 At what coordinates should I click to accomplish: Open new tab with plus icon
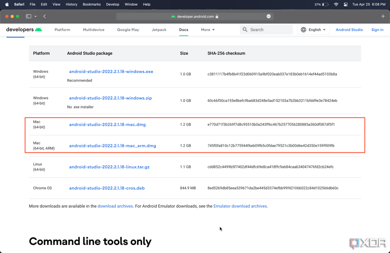coord(383,16)
